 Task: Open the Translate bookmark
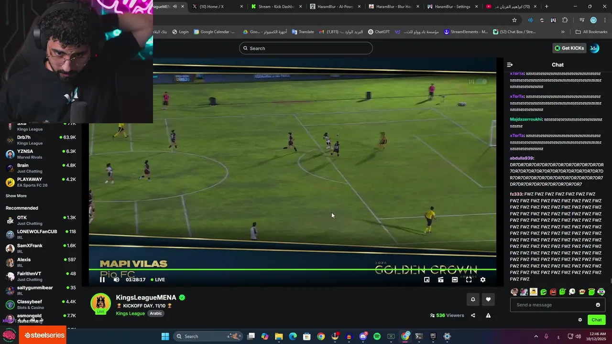pos(303,32)
